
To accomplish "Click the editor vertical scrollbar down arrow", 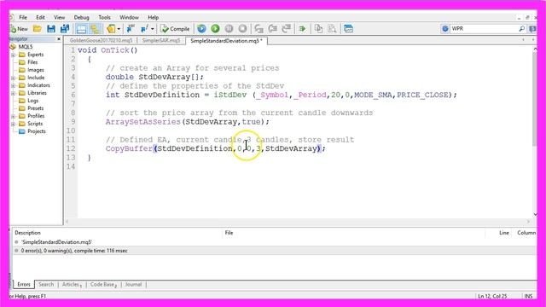I will (x=535, y=214).
